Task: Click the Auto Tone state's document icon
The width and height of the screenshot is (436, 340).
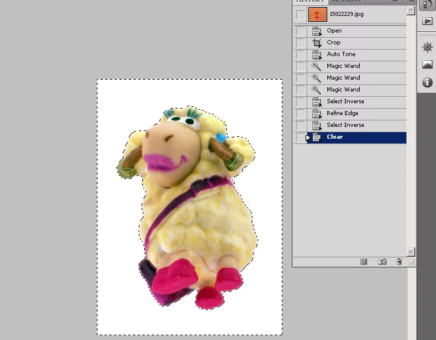Action: point(317,55)
